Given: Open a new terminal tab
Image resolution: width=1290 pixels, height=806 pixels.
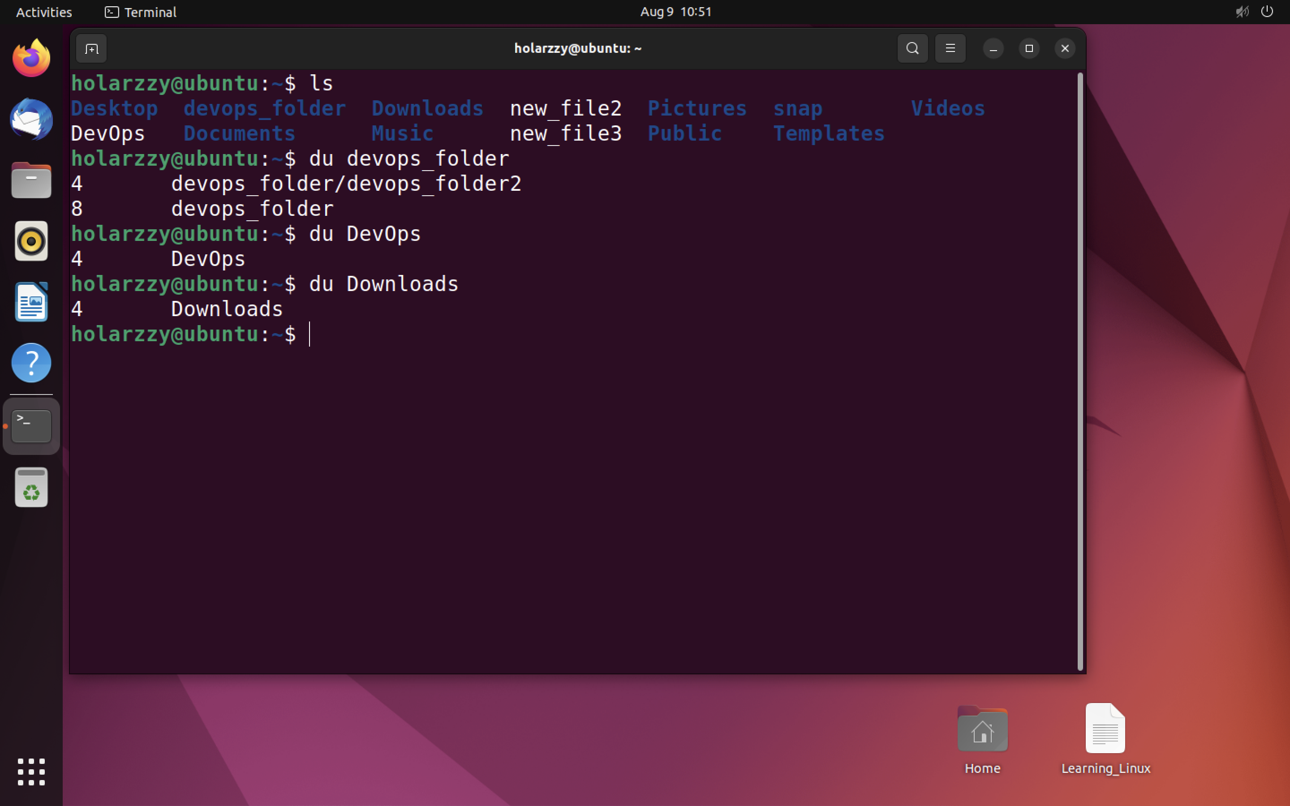Looking at the screenshot, I should click(x=90, y=48).
